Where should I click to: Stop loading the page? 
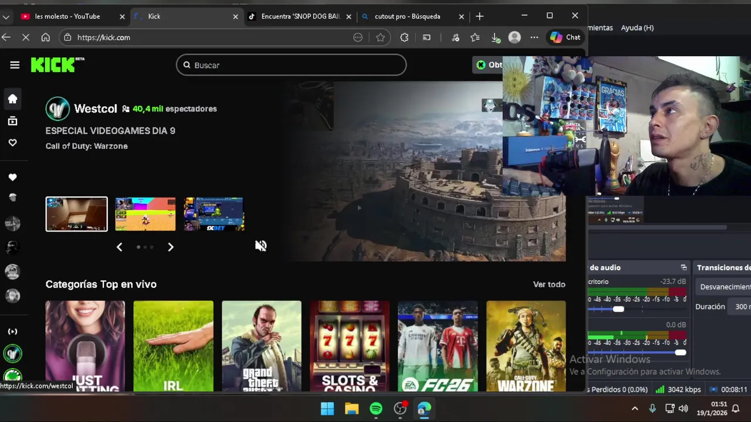pos(26,38)
